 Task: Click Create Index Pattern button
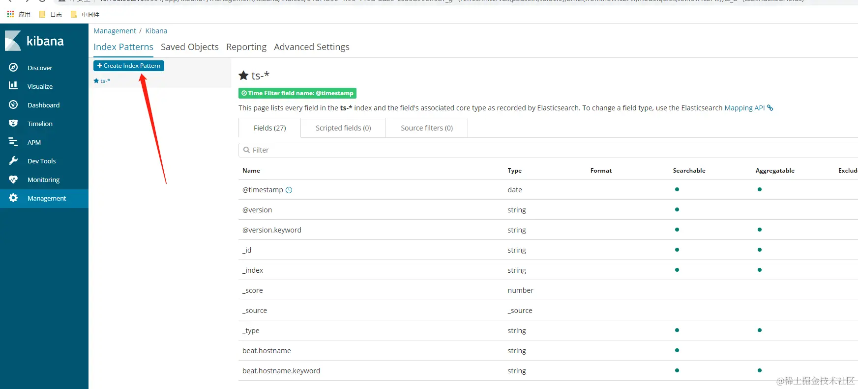pyautogui.click(x=129, y=66)
